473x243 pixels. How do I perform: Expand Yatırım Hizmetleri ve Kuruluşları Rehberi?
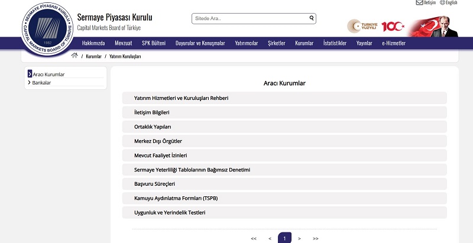click(x=284, y=98)
